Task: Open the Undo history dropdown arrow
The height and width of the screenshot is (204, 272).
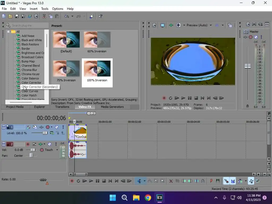Action: pos(72,16)
